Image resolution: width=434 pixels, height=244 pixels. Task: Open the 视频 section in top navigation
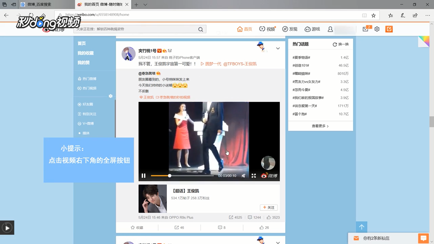(x=267, y=29)
